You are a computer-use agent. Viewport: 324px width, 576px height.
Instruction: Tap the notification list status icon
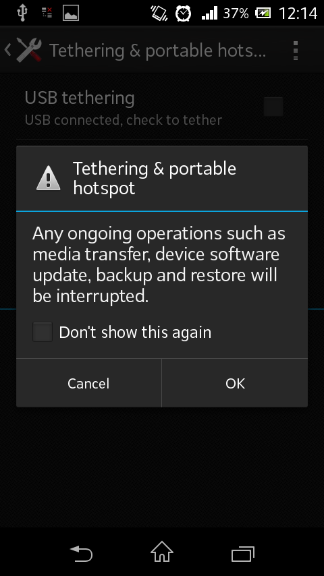pyautogui.click(x=47, y=13)
